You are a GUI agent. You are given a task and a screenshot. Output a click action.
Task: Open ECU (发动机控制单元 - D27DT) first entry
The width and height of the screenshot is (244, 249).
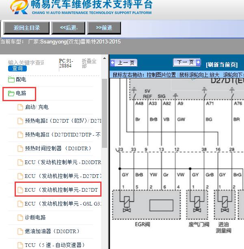[63, 176]
